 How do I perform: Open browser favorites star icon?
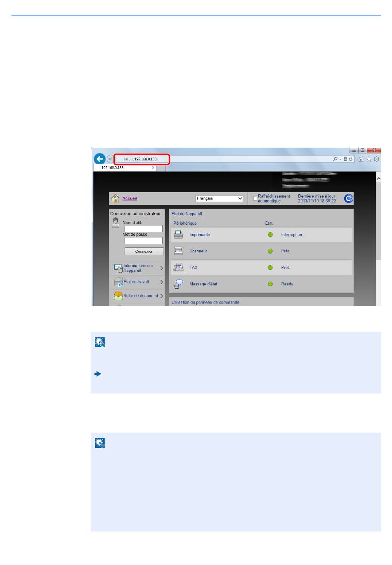point(368,159)
